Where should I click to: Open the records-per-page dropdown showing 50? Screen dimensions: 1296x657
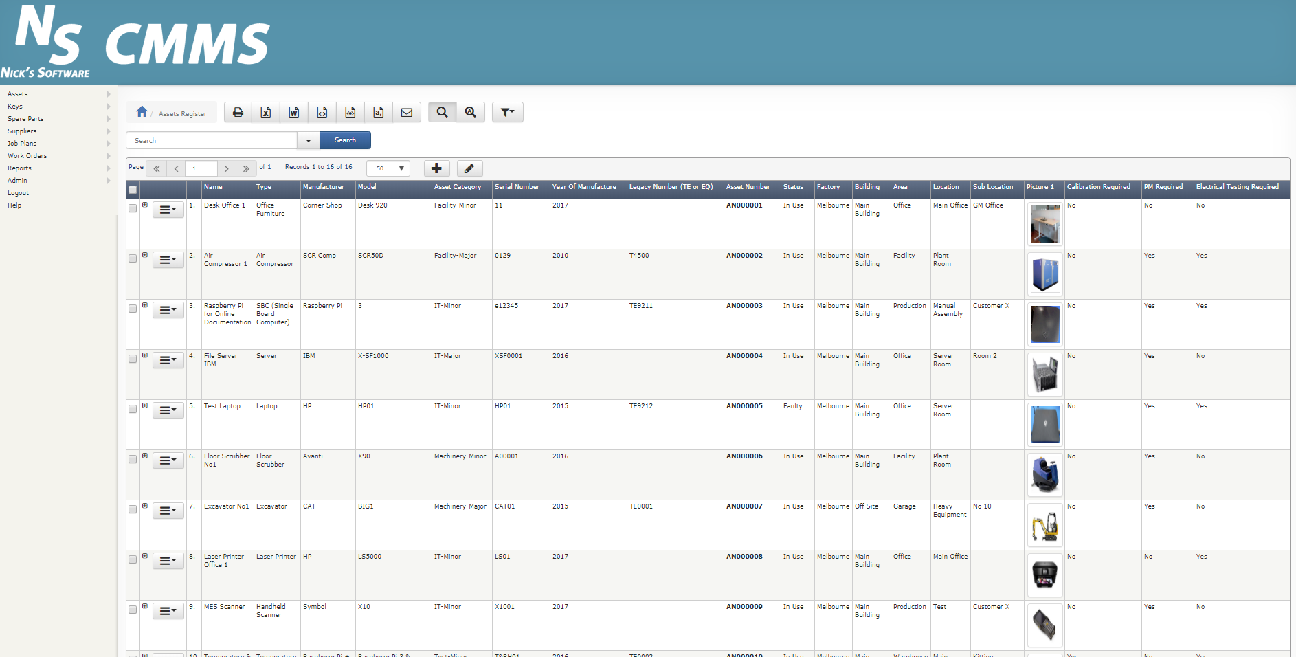pyautogui.click(x=388, y=168)
